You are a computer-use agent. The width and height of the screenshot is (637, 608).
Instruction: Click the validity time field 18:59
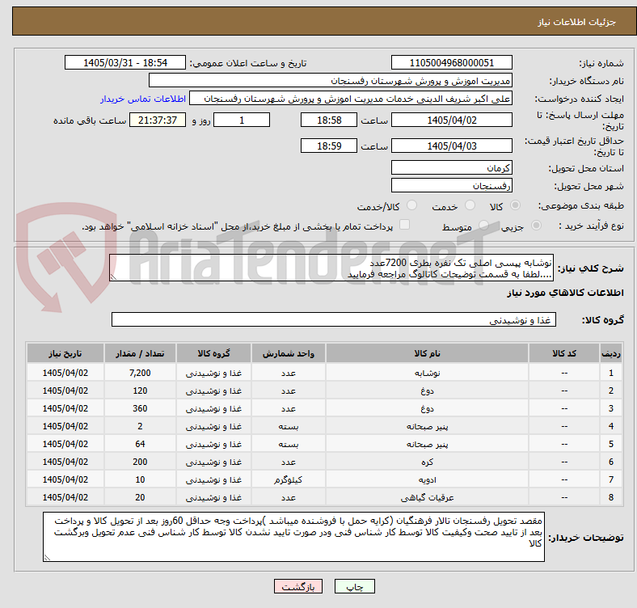coord(329,146)
